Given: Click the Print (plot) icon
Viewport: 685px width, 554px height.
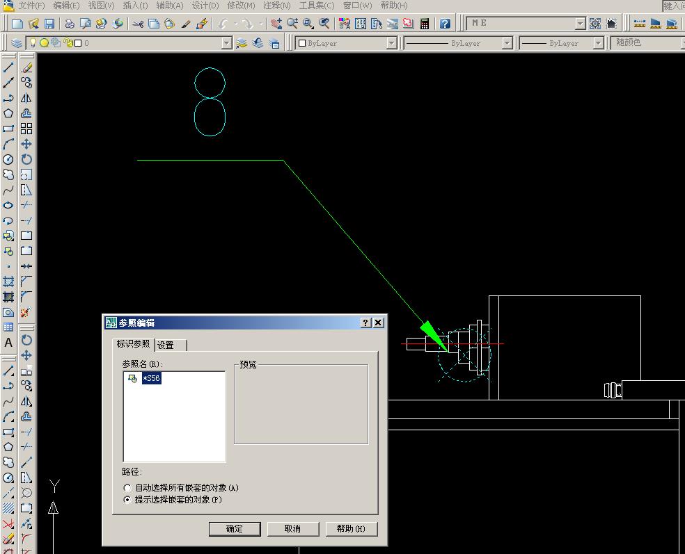Looking at the screenshot, I should [x=70, y=24].
